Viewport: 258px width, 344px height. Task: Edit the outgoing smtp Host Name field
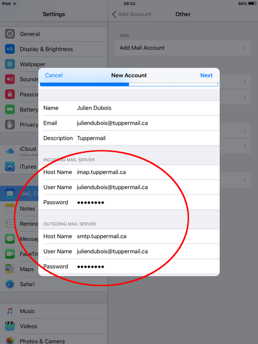coord(129,236)
